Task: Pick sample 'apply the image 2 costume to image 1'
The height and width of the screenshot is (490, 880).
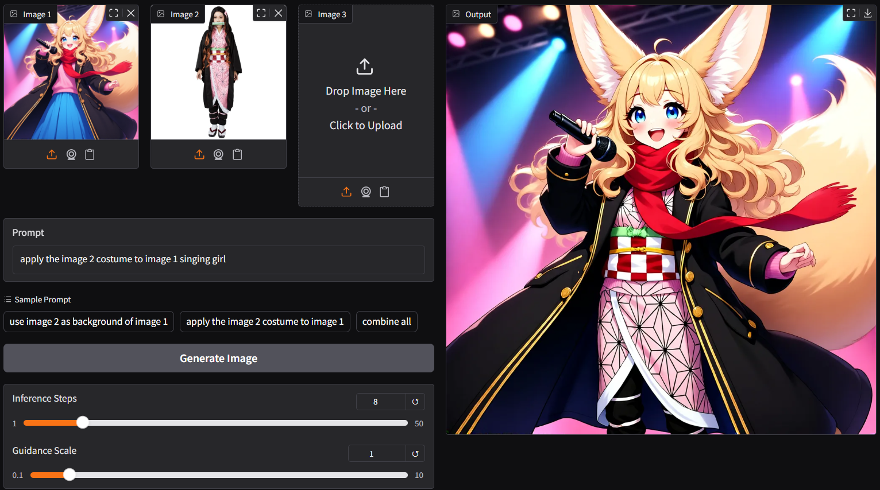Action: 265,321
